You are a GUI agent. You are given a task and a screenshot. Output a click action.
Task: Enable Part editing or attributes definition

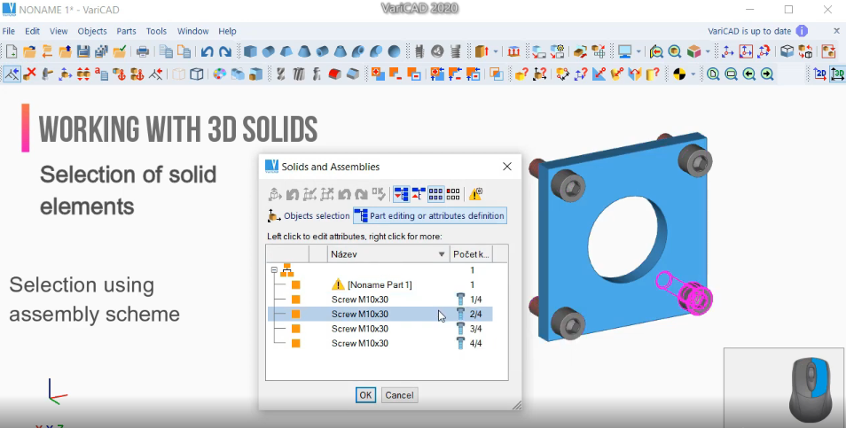[429, 215]
